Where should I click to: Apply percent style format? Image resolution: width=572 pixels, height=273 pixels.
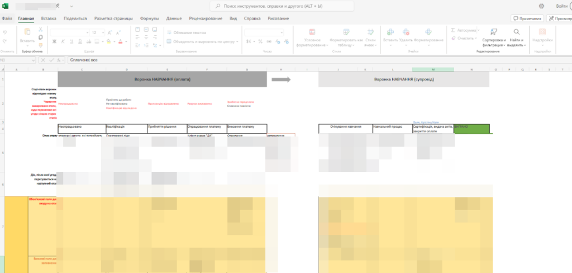(x=260, y=41)
